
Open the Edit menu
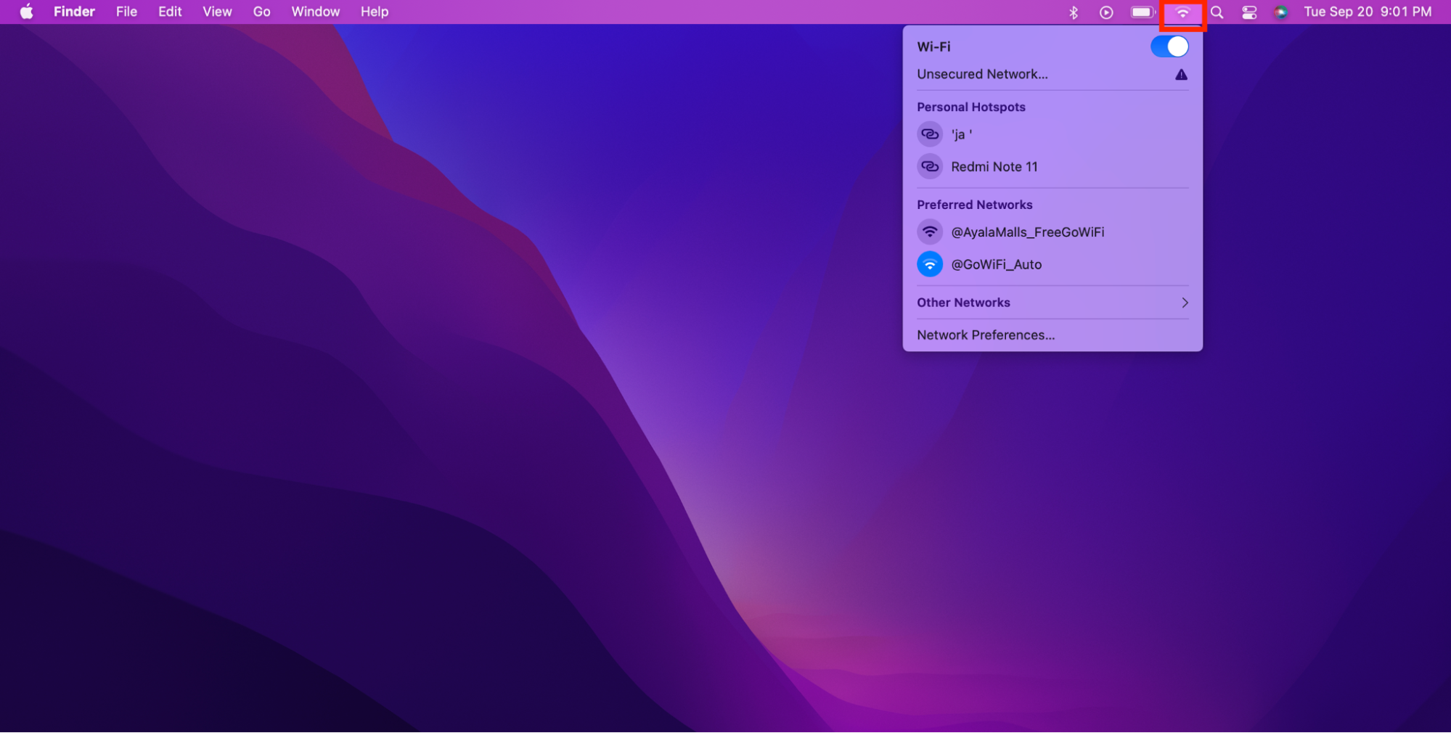170,12
